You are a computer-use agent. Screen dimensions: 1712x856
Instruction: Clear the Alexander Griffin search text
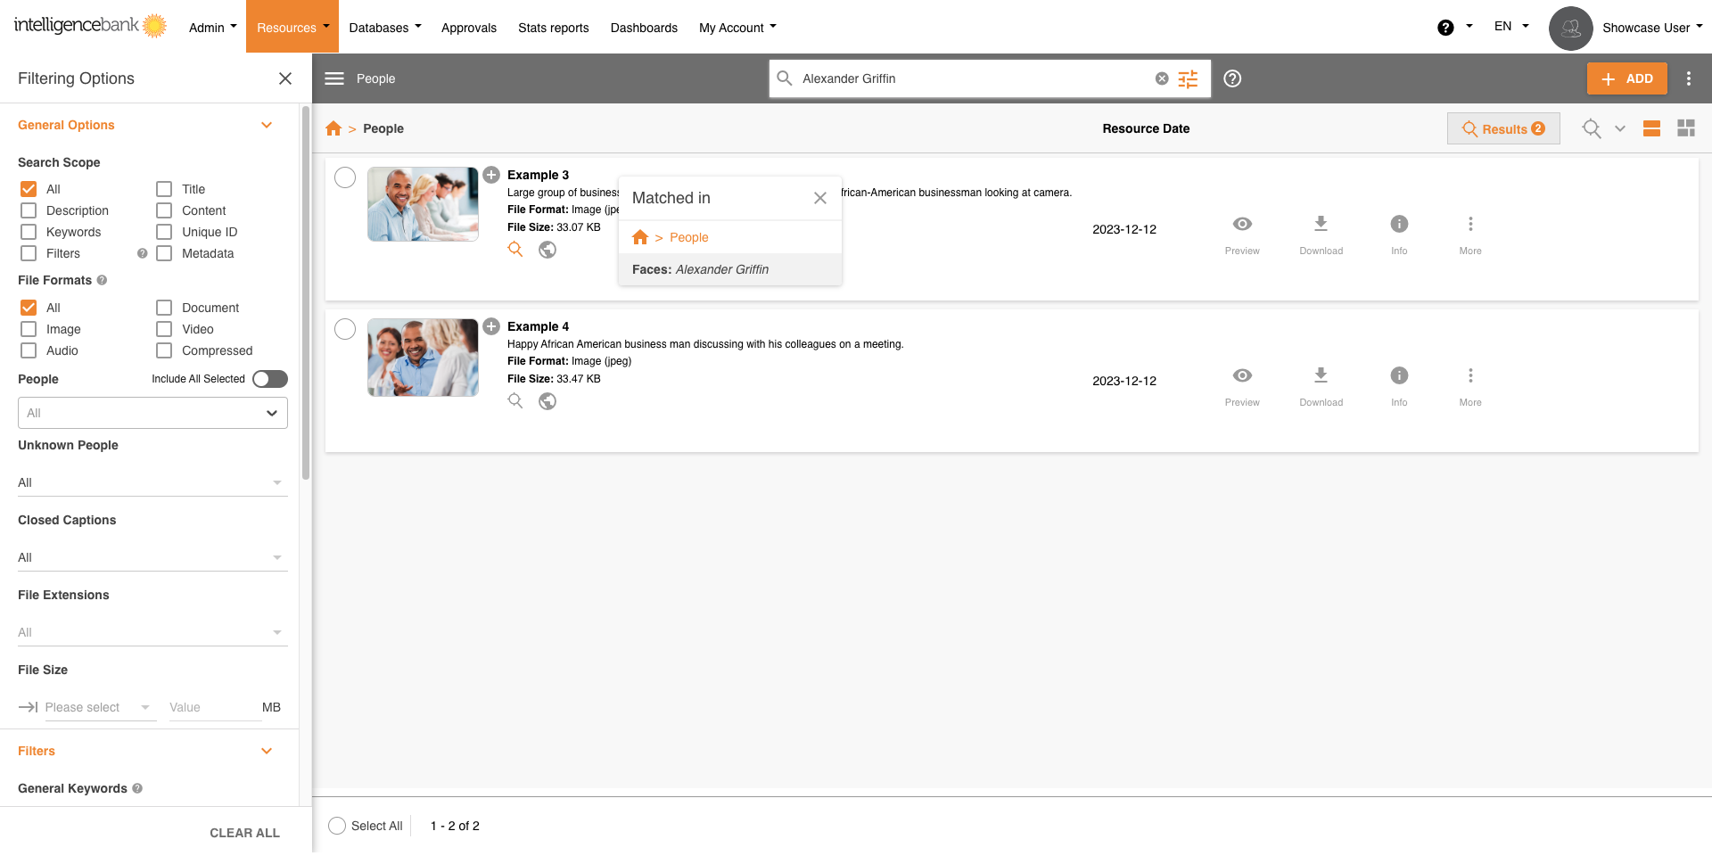click(1162, 78)
